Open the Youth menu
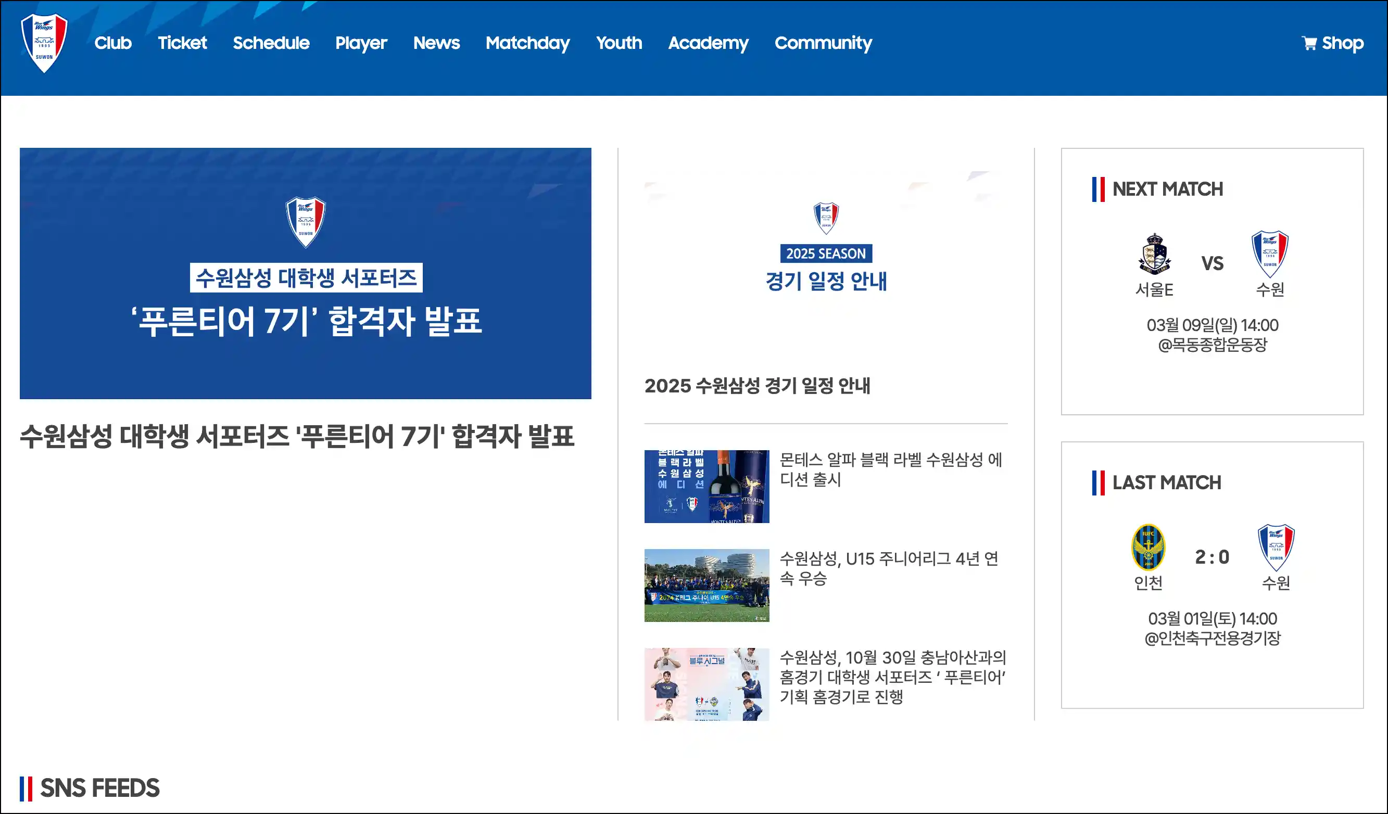Viewport: 1388px width, 814px height. tap(619, 43)
